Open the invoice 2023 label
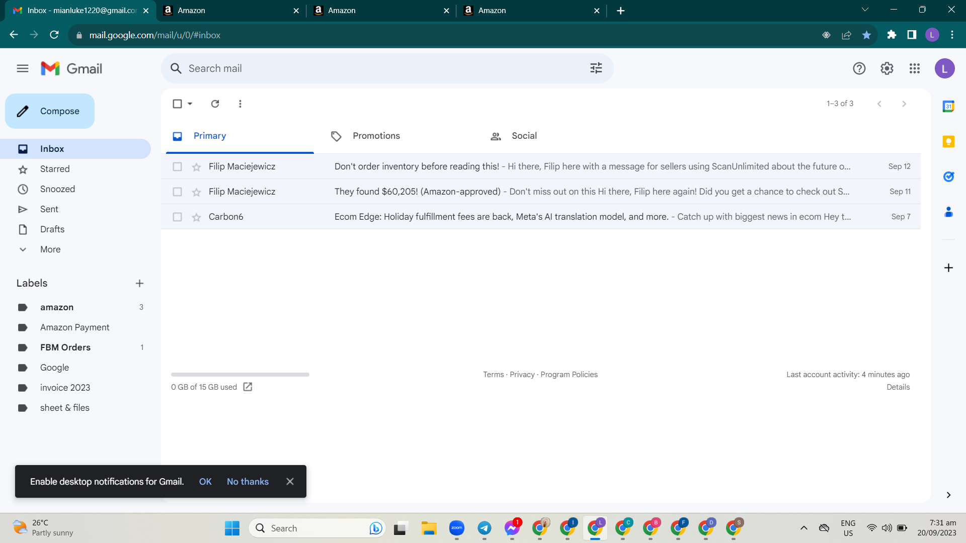 75,388
